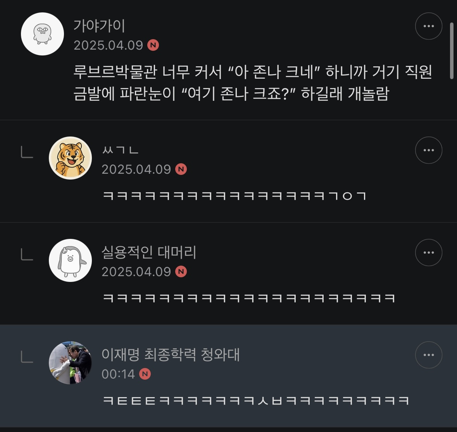
Task: Open more options for 가야가이's comment
Action: 428,26
